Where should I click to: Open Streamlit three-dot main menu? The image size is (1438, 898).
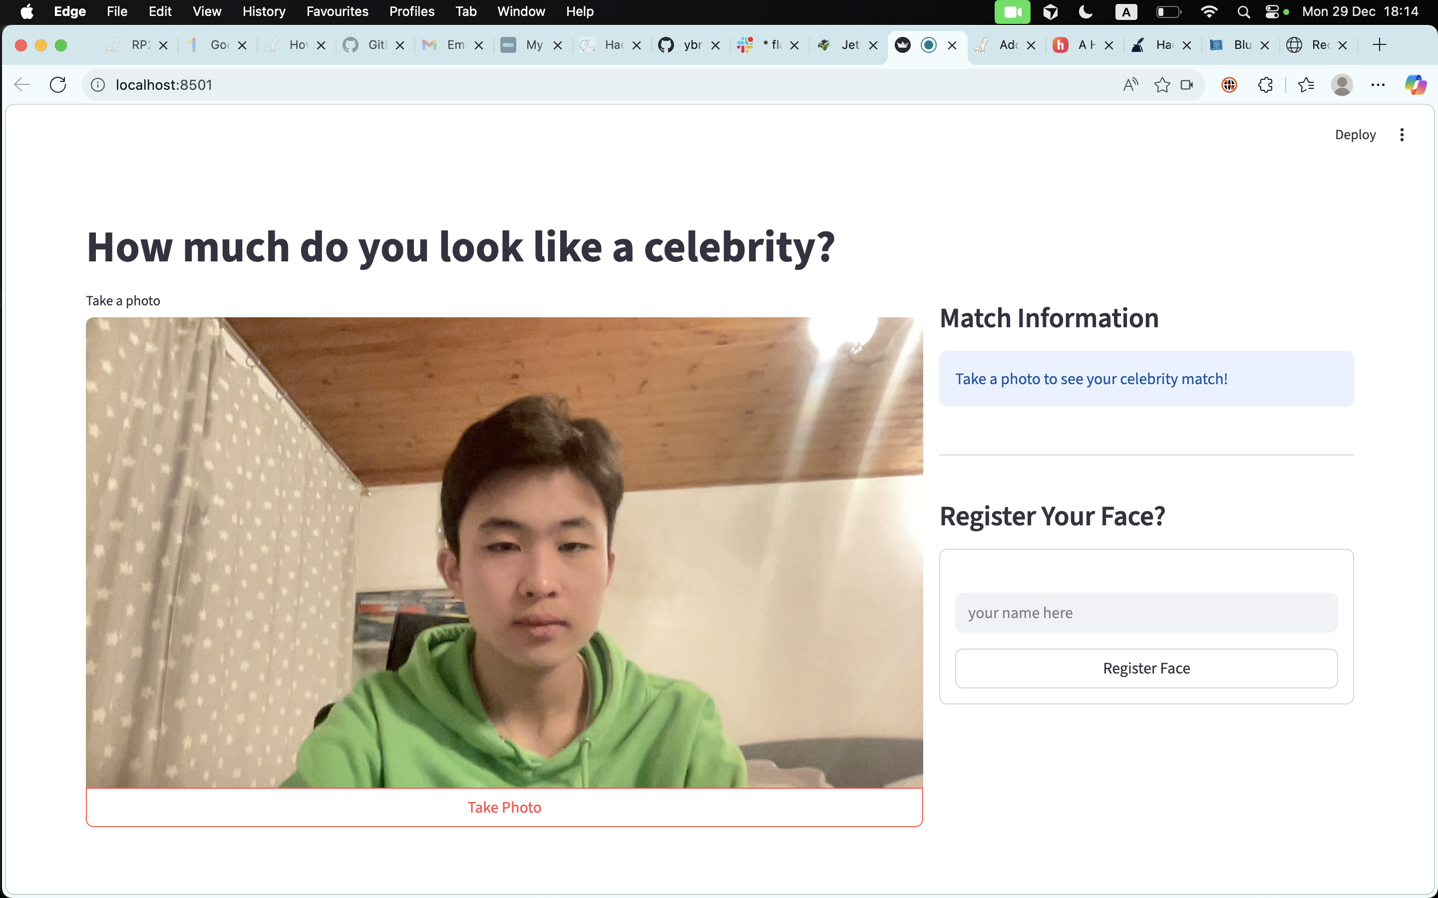[x=1402, y=135]
